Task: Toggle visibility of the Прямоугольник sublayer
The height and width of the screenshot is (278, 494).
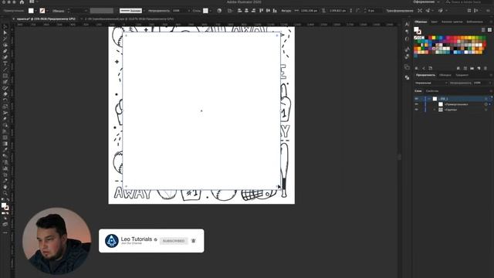Action: click(416, 104)
